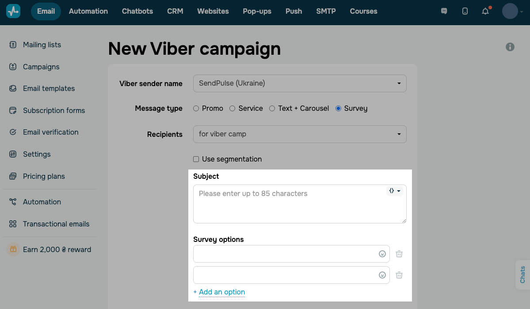
Task: Open the Chats side panel
Action: [x=522, y=275]
